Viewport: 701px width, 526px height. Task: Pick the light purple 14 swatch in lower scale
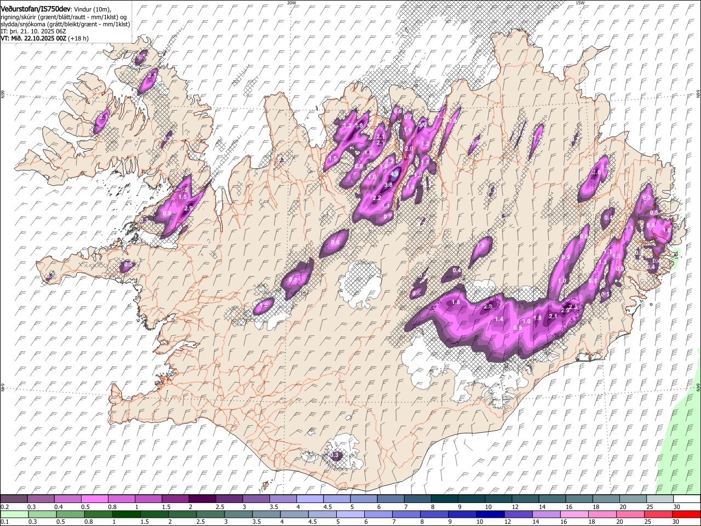click(547, 514)
